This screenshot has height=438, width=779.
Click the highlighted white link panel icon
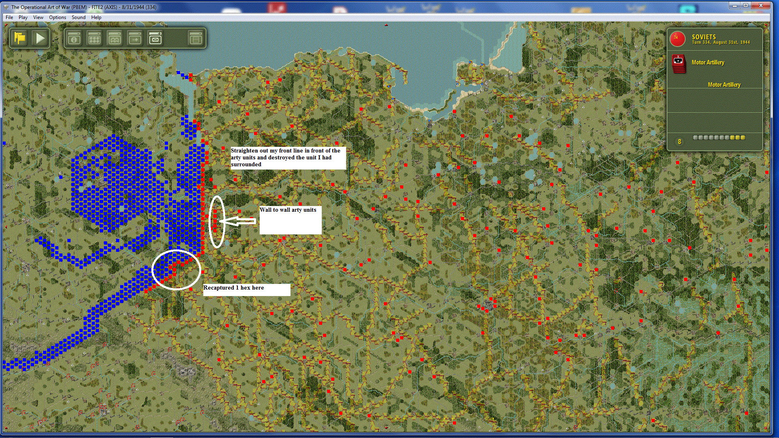point(155,39)
